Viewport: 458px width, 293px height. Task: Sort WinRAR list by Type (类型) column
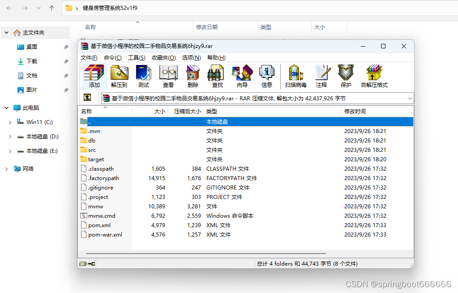pos(272,112)
